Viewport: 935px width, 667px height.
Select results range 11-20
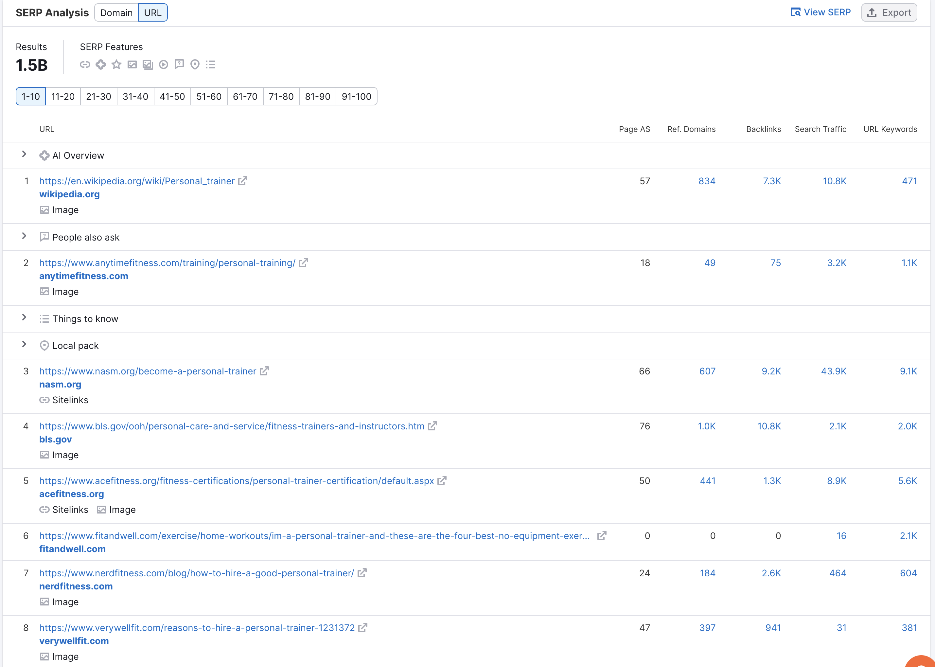pos(63,97)
